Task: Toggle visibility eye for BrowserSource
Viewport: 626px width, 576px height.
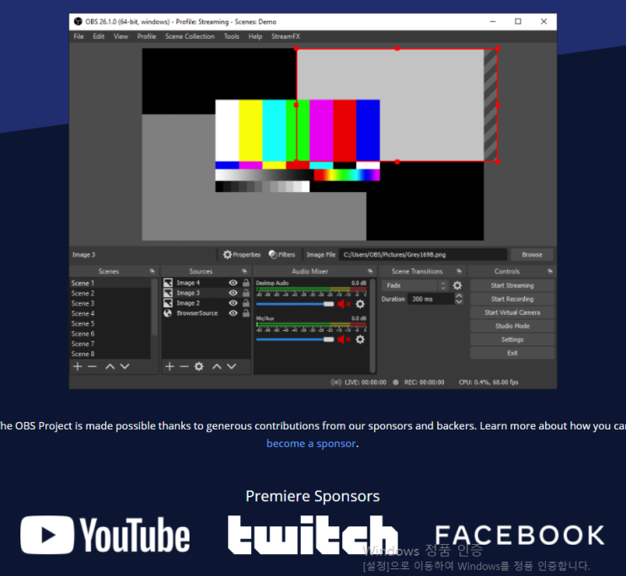Action: coord(233,313)
